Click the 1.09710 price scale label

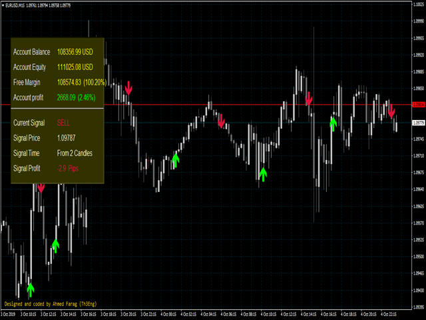(419, 156)
